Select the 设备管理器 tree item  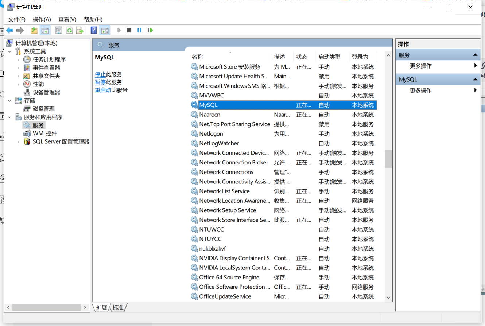pos(47,92)
